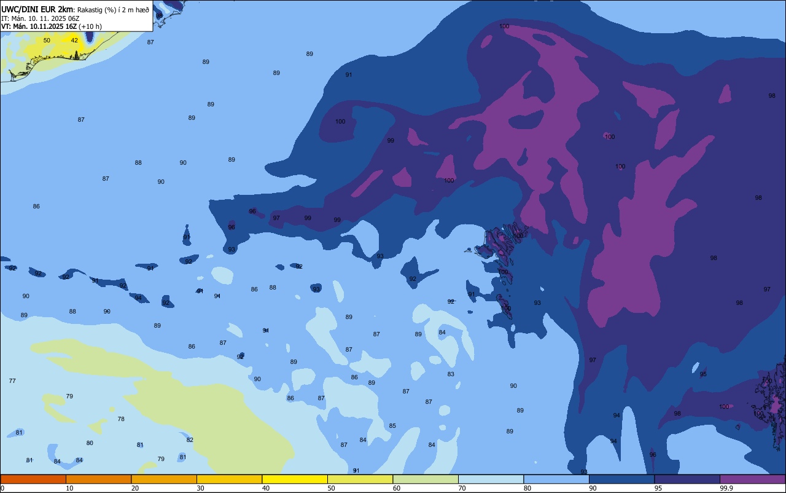Click the 'Rakastig (%) í 2 m hæð' label
The width and height of the screenshot is (786, 493).
pos(113,10)
